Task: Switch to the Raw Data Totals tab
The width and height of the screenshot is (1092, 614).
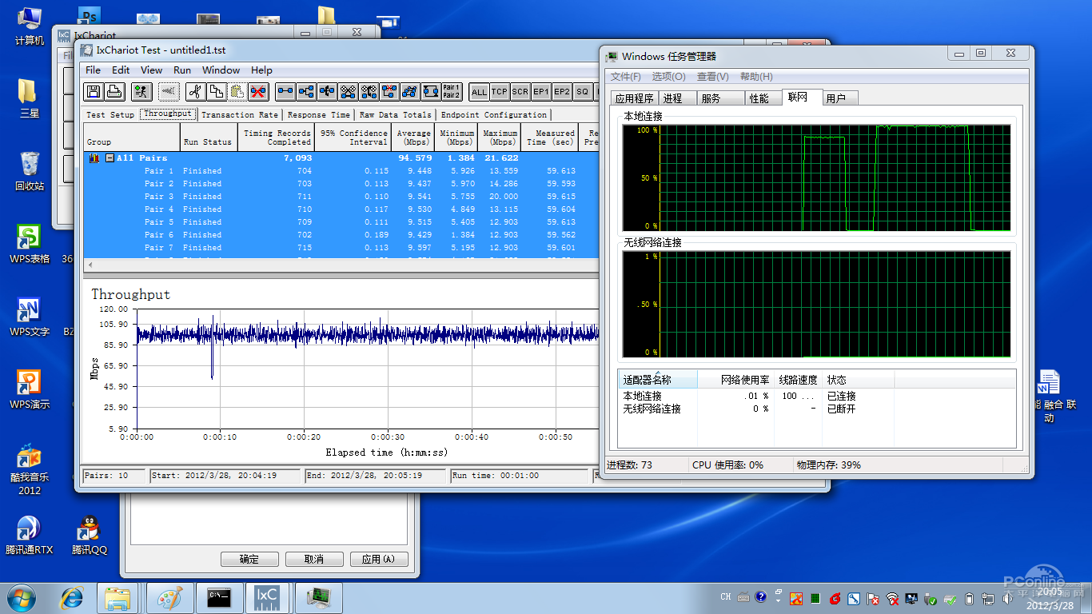Action: tap(396, 114)
